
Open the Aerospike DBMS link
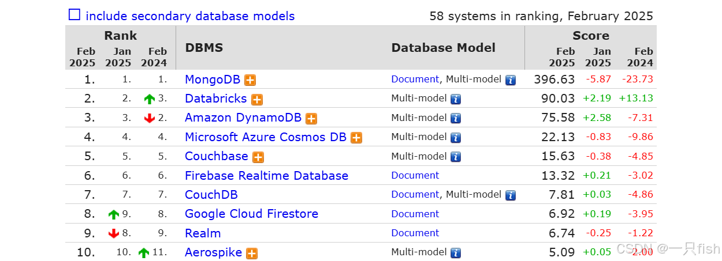pos(214,252)
